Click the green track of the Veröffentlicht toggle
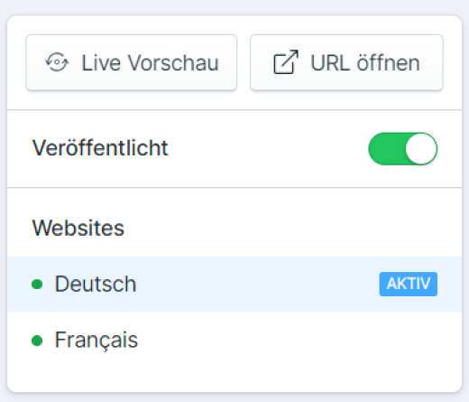 pos(386,149)
